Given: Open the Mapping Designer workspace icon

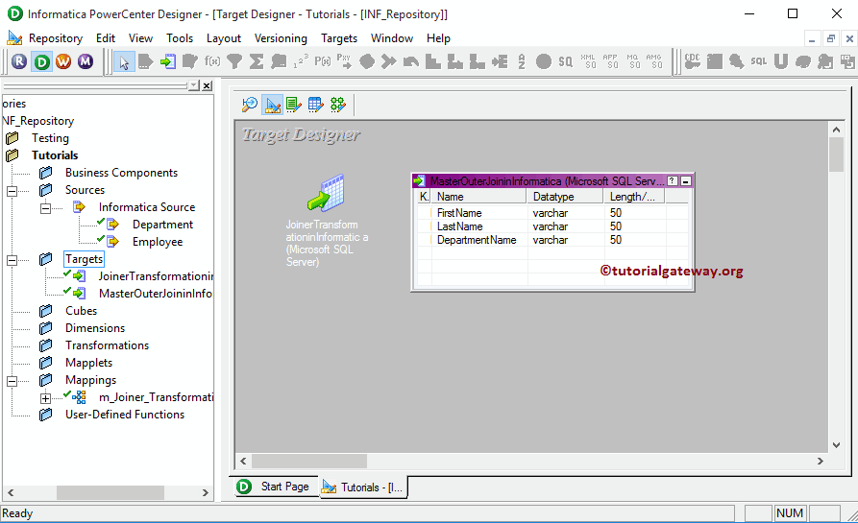Looking at the screenshot, I should pyautogui.click(x=338, y=105).
